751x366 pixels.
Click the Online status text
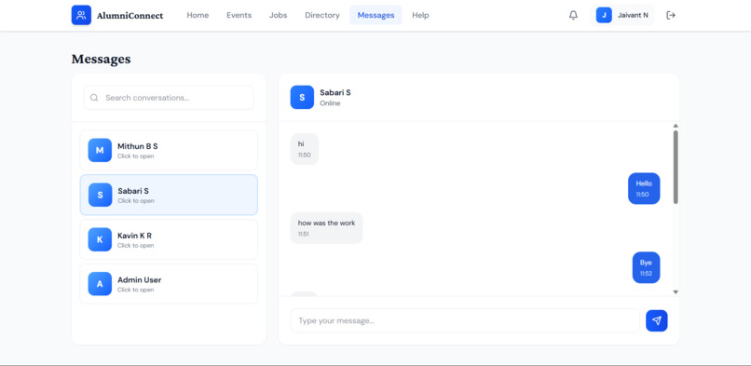[330, 103]
